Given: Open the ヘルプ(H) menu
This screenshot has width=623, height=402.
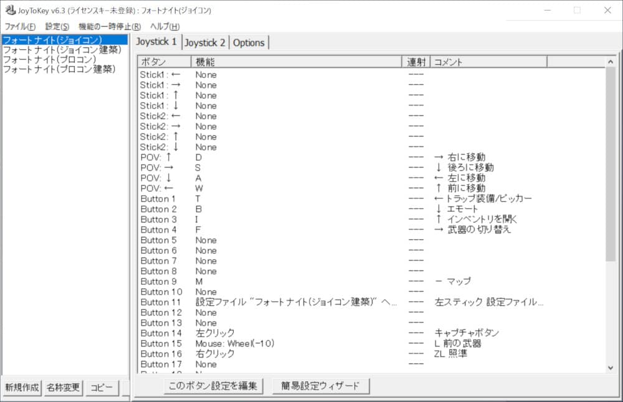Looking at the screenshot, I should [x=165, y=26].
